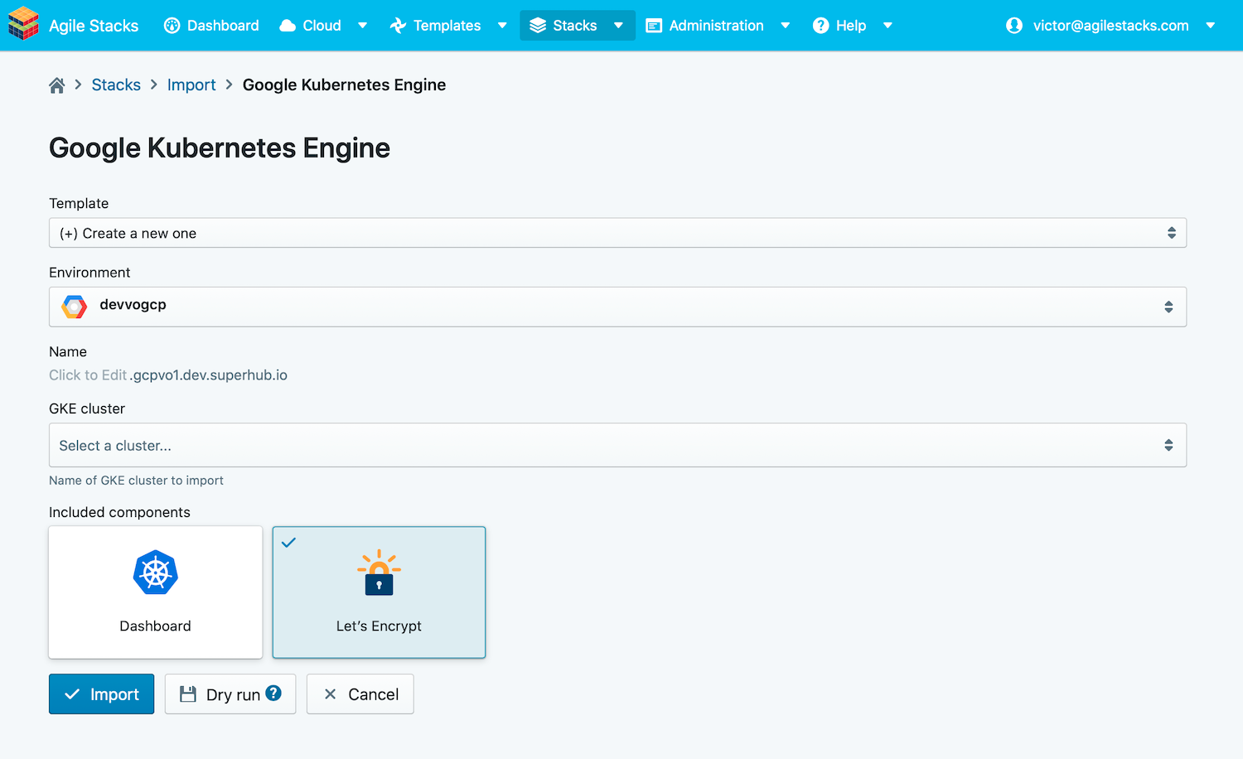Click 'Name of GKE cluster to import' hint
This screenshot has height=759, width=1243.
click(x=136, y=481)
